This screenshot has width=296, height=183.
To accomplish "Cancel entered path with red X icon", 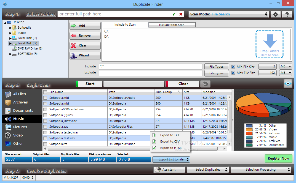I will click(x=181, y=14).
